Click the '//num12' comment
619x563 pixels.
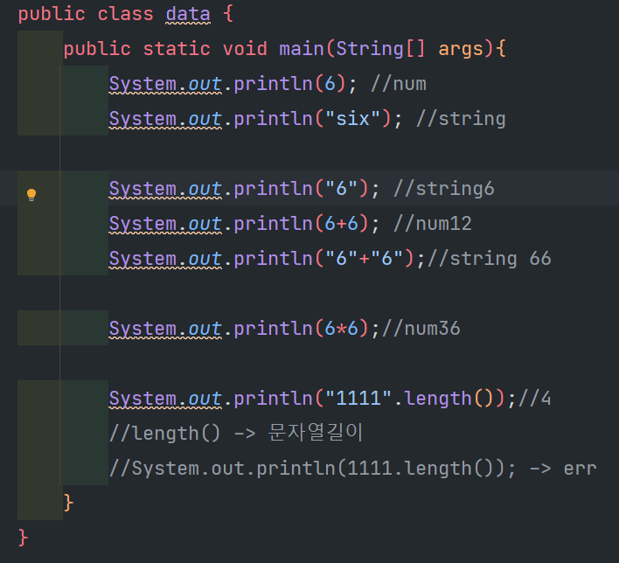433,224
